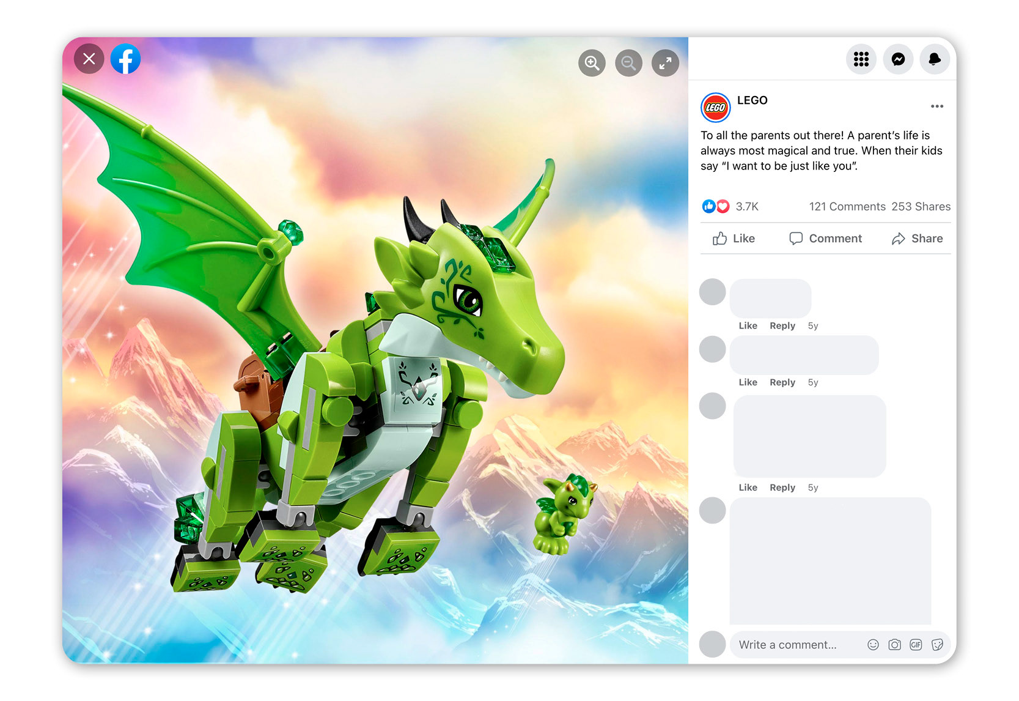
Task: Click the Comment button on post
Action: [825, 239]
